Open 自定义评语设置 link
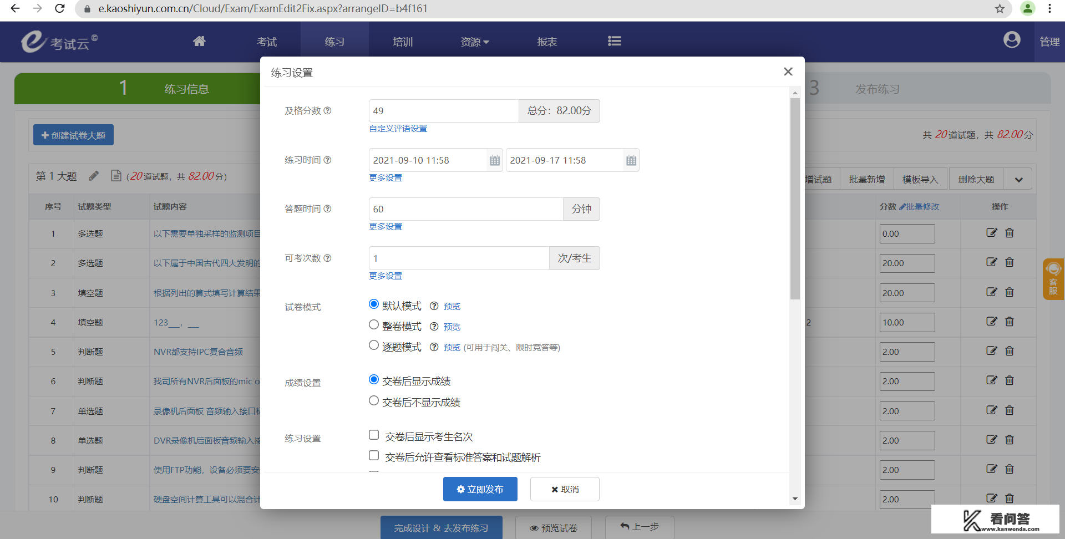 (398, 129)
